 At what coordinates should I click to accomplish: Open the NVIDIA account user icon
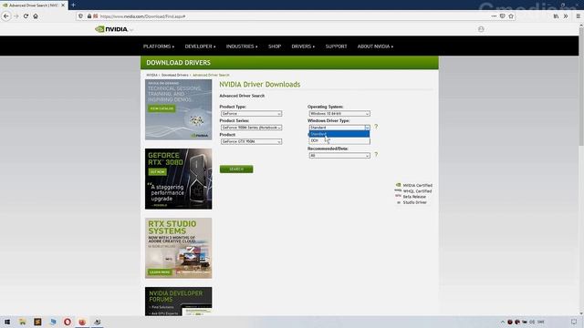(x=481, y=29)
